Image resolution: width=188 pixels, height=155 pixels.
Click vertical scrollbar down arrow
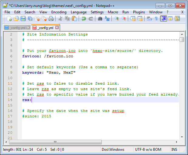coord(182,137)
